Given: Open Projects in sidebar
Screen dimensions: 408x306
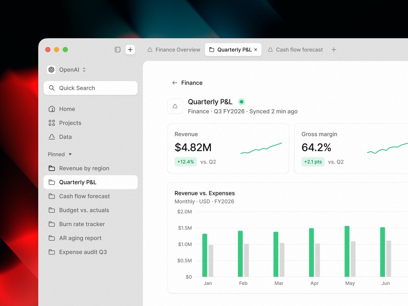Looking at the screenshot, I should pos(90,123).
